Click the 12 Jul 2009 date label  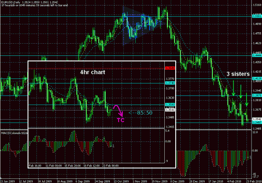point(26,181)
